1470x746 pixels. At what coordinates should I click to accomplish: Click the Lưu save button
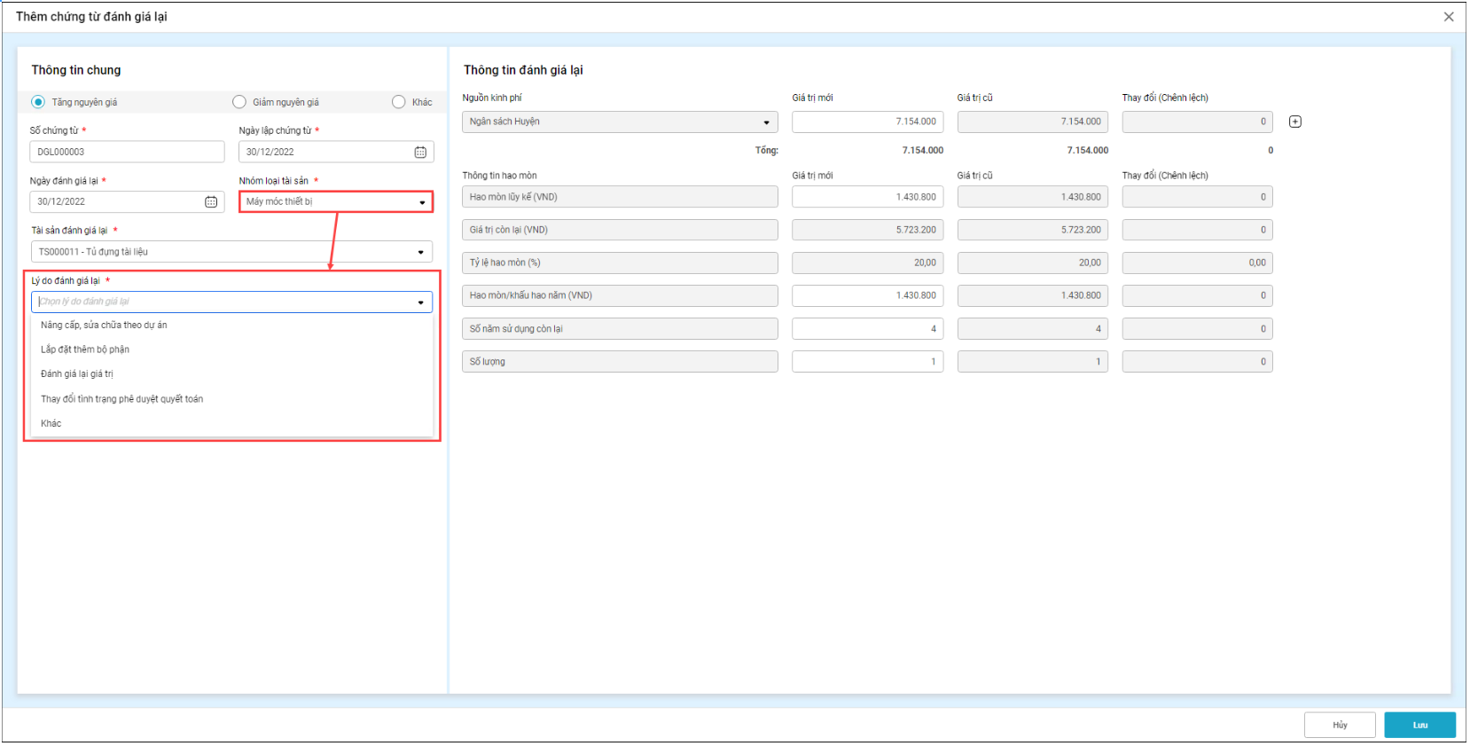click(x=1419, y=725)
